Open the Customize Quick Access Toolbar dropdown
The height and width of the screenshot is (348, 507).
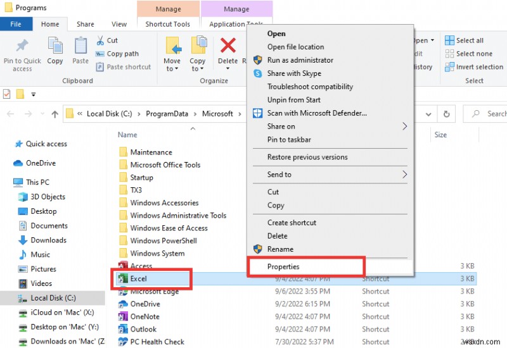[34, 94]
